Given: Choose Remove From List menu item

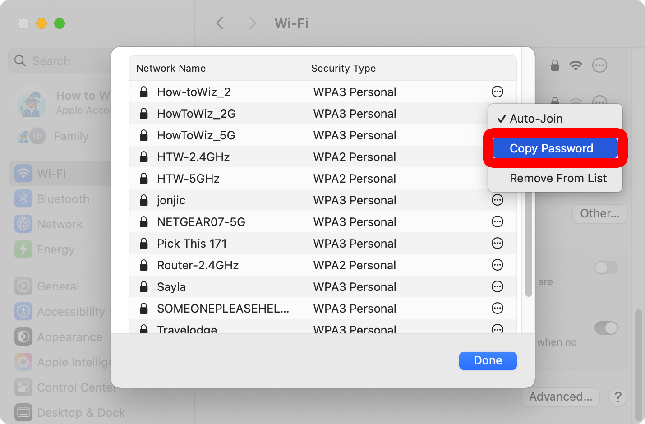Looking at the screenshot, I should click(x=558, y=178).
